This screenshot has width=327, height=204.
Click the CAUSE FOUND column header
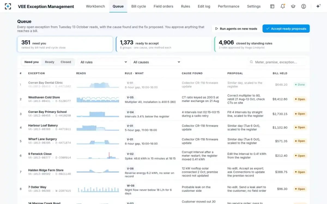192,73
